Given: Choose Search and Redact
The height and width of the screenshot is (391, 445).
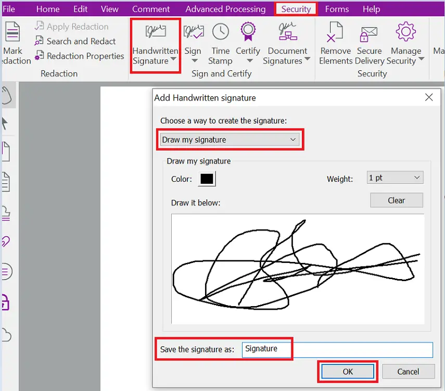Looking at the screenshot, I should pyautogui.click(x=75, y=41).
